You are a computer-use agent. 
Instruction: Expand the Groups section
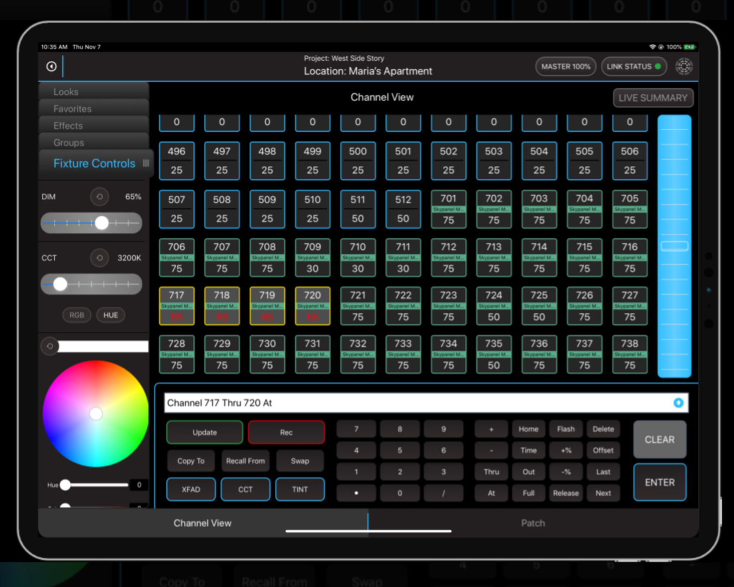94,143
